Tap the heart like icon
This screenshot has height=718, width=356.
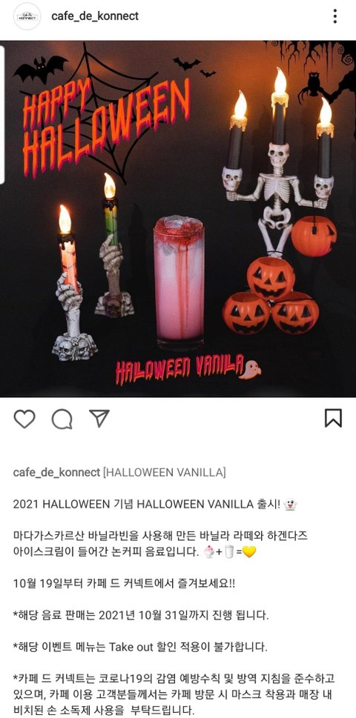pyautogui.click(x=24, y=419)
